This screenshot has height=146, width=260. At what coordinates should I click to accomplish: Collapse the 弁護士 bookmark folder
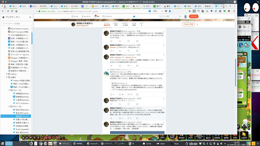pyautogui.click(x=7, y=77)
